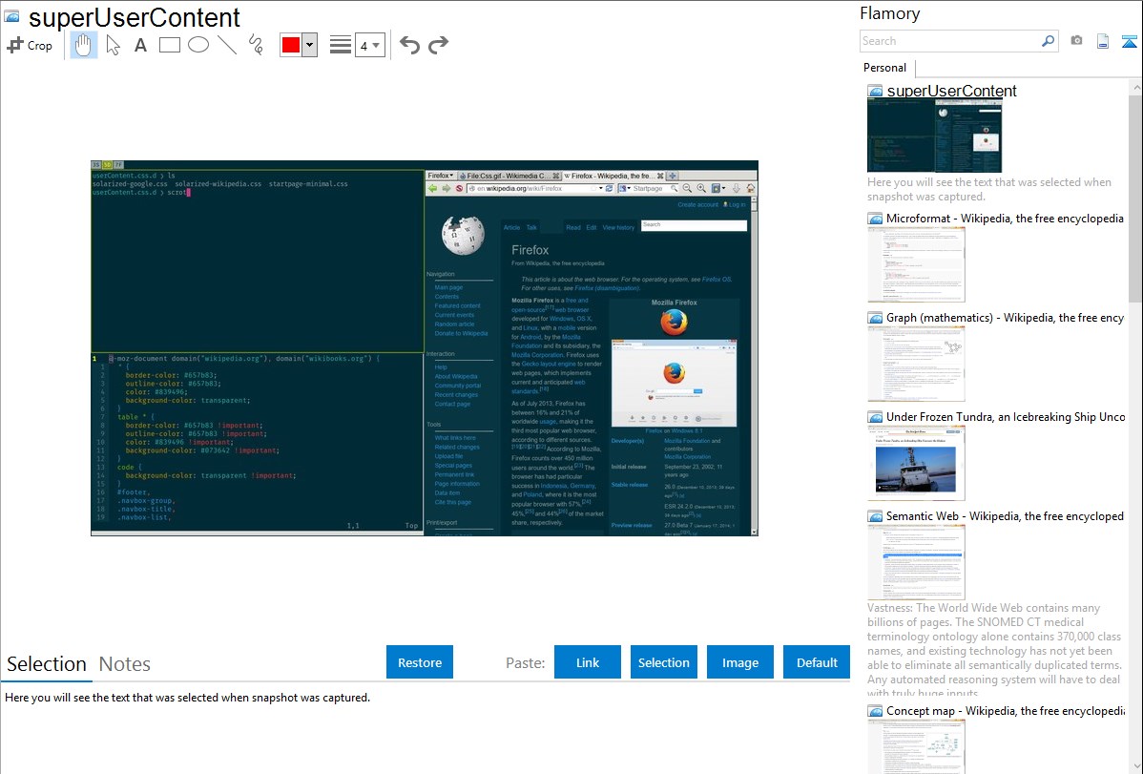Open the color picker dropdown arrow
The width and height of the screenshot is (1143, 774).
309,45
